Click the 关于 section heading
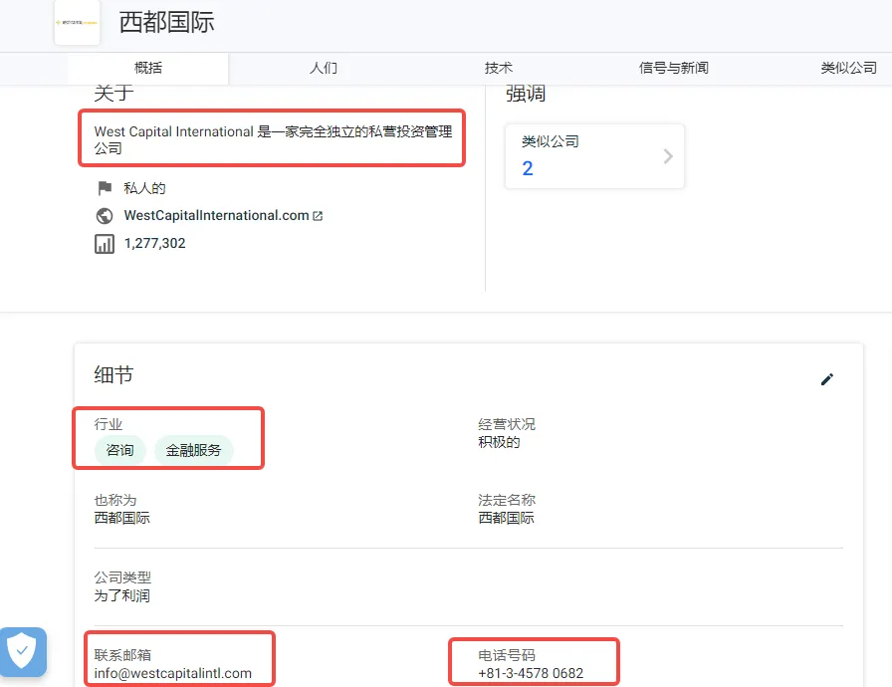This screenshot has width=892, height=687. [113, 93]
